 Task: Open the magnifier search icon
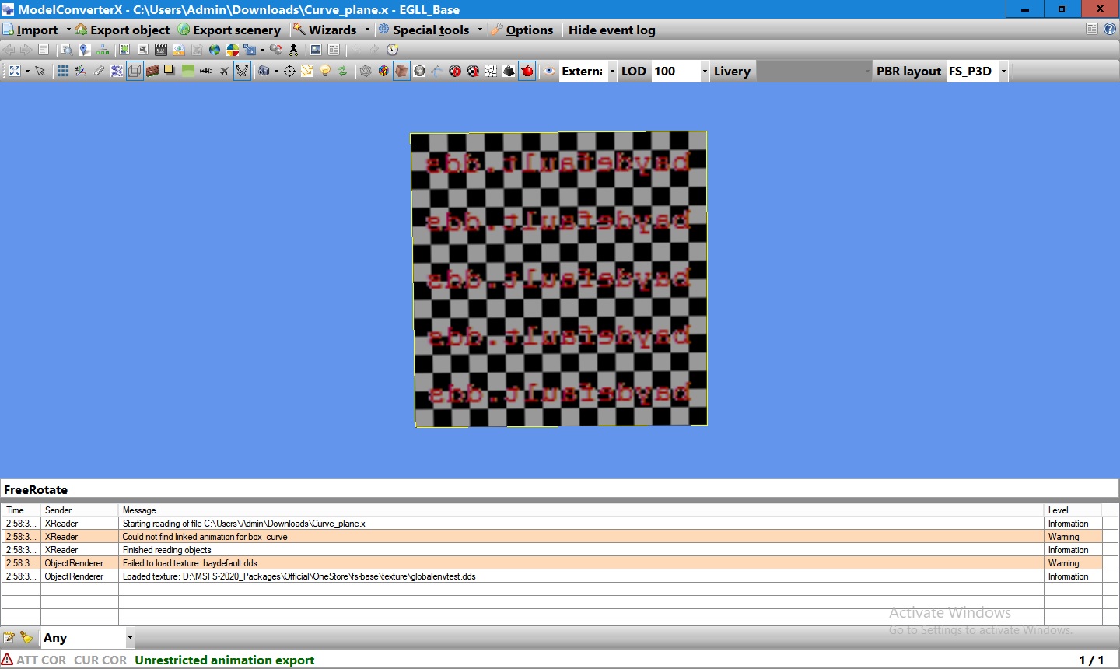click(x=65, y=50)
